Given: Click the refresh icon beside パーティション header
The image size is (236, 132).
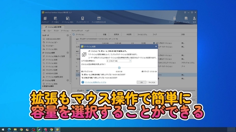Looking at the screenshot, I should click(73, 34).
